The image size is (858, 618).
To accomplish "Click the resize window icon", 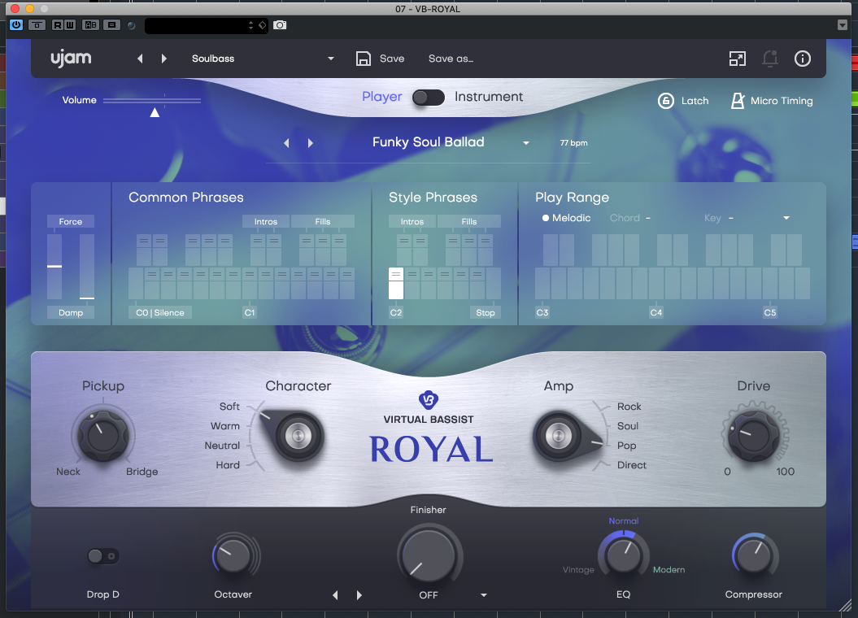I will pos(737,59).
